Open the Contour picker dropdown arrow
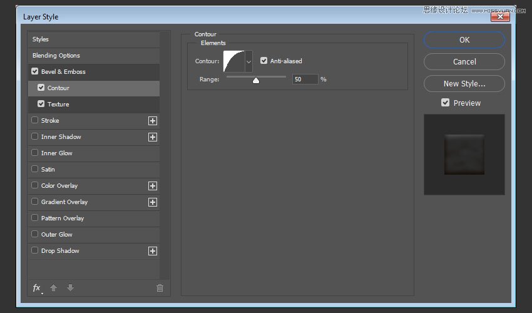532x313 pixels. pos(248,61)
